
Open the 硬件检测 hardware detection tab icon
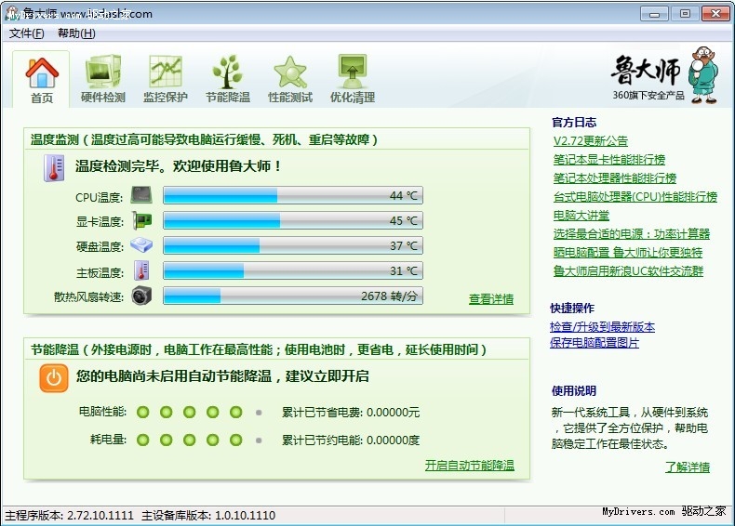[x=102, y=72]
